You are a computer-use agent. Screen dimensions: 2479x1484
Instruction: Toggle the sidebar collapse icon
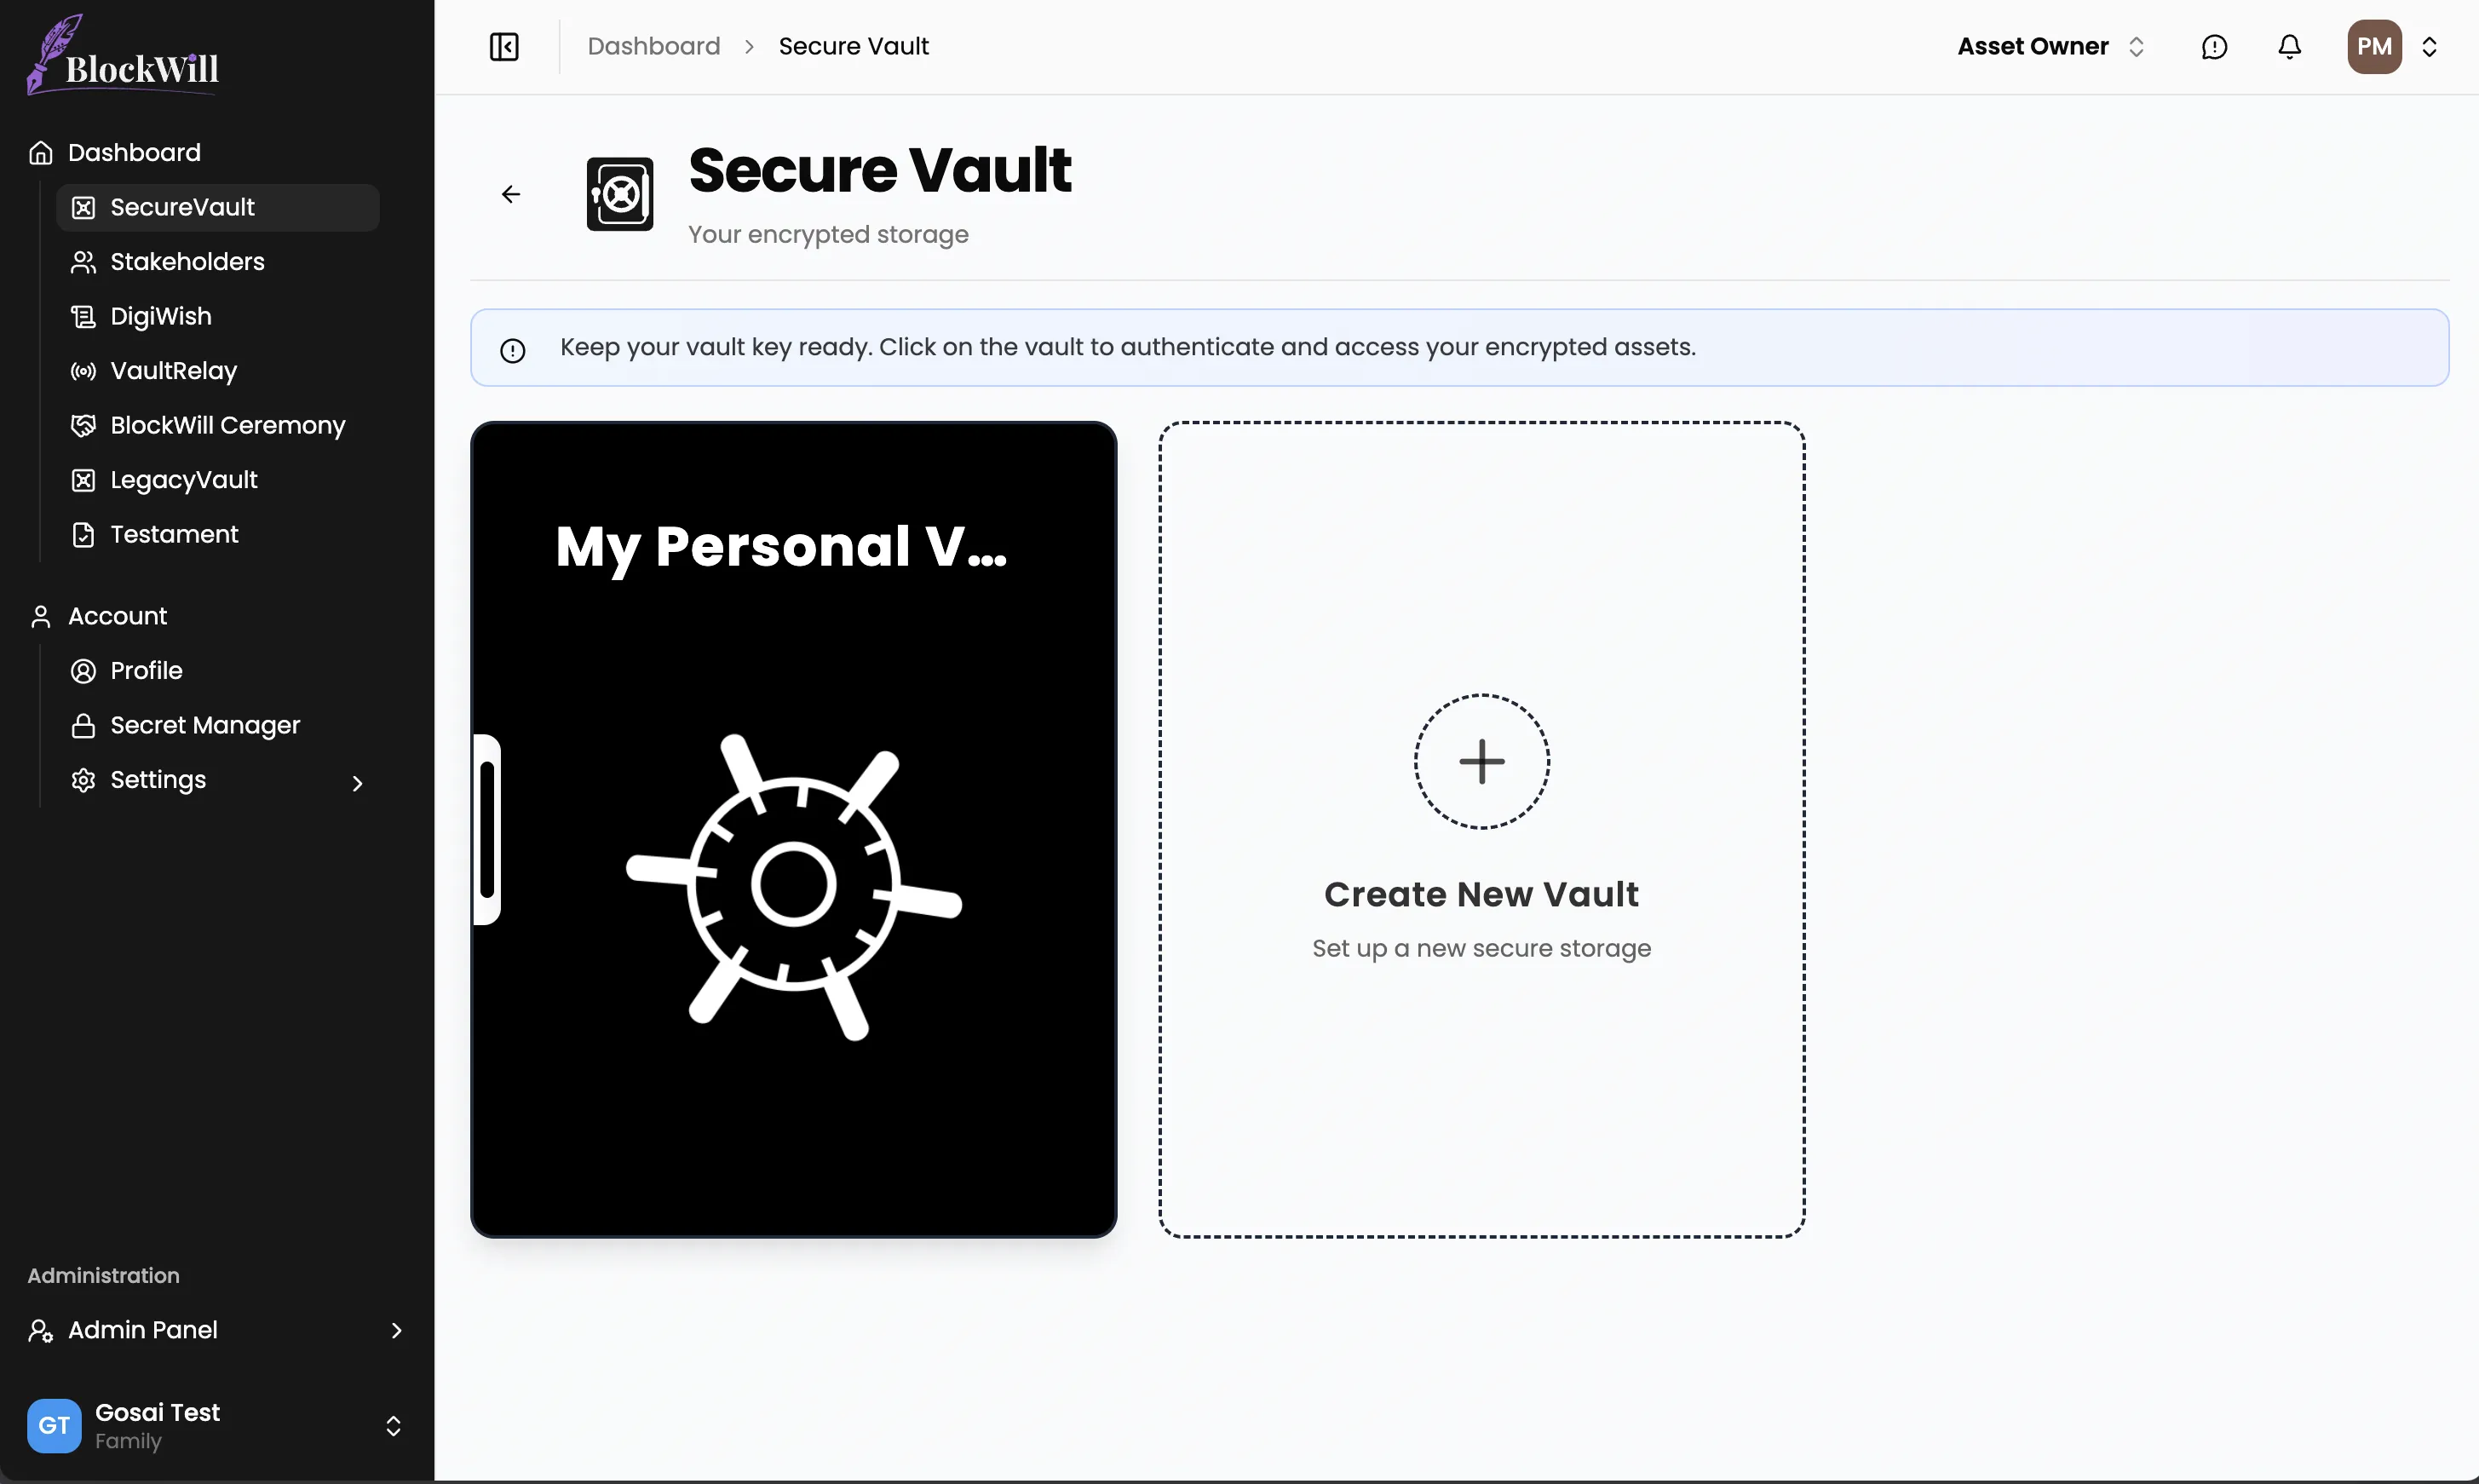(x=504, y=47)
